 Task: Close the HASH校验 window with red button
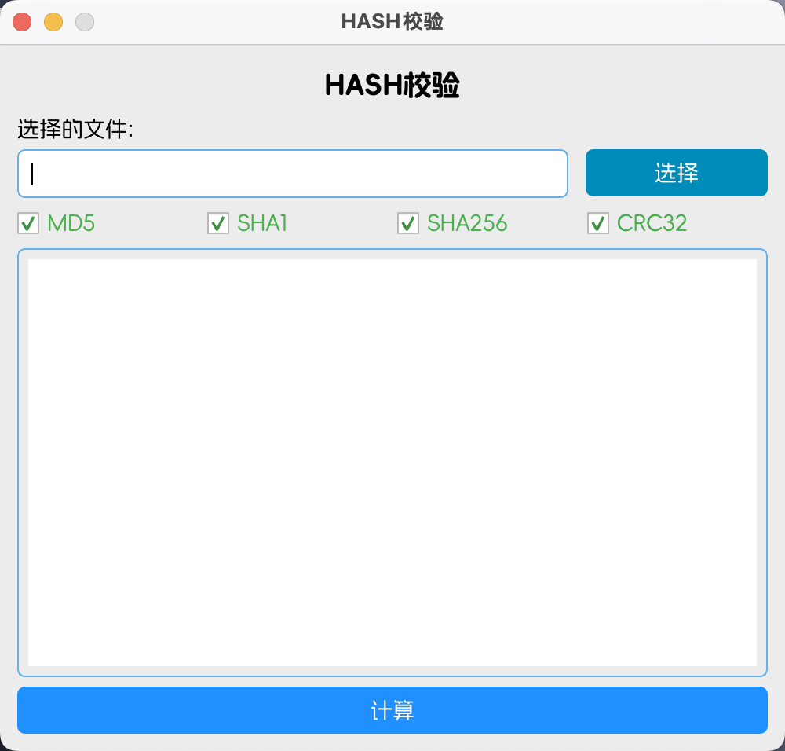(22, 22)
